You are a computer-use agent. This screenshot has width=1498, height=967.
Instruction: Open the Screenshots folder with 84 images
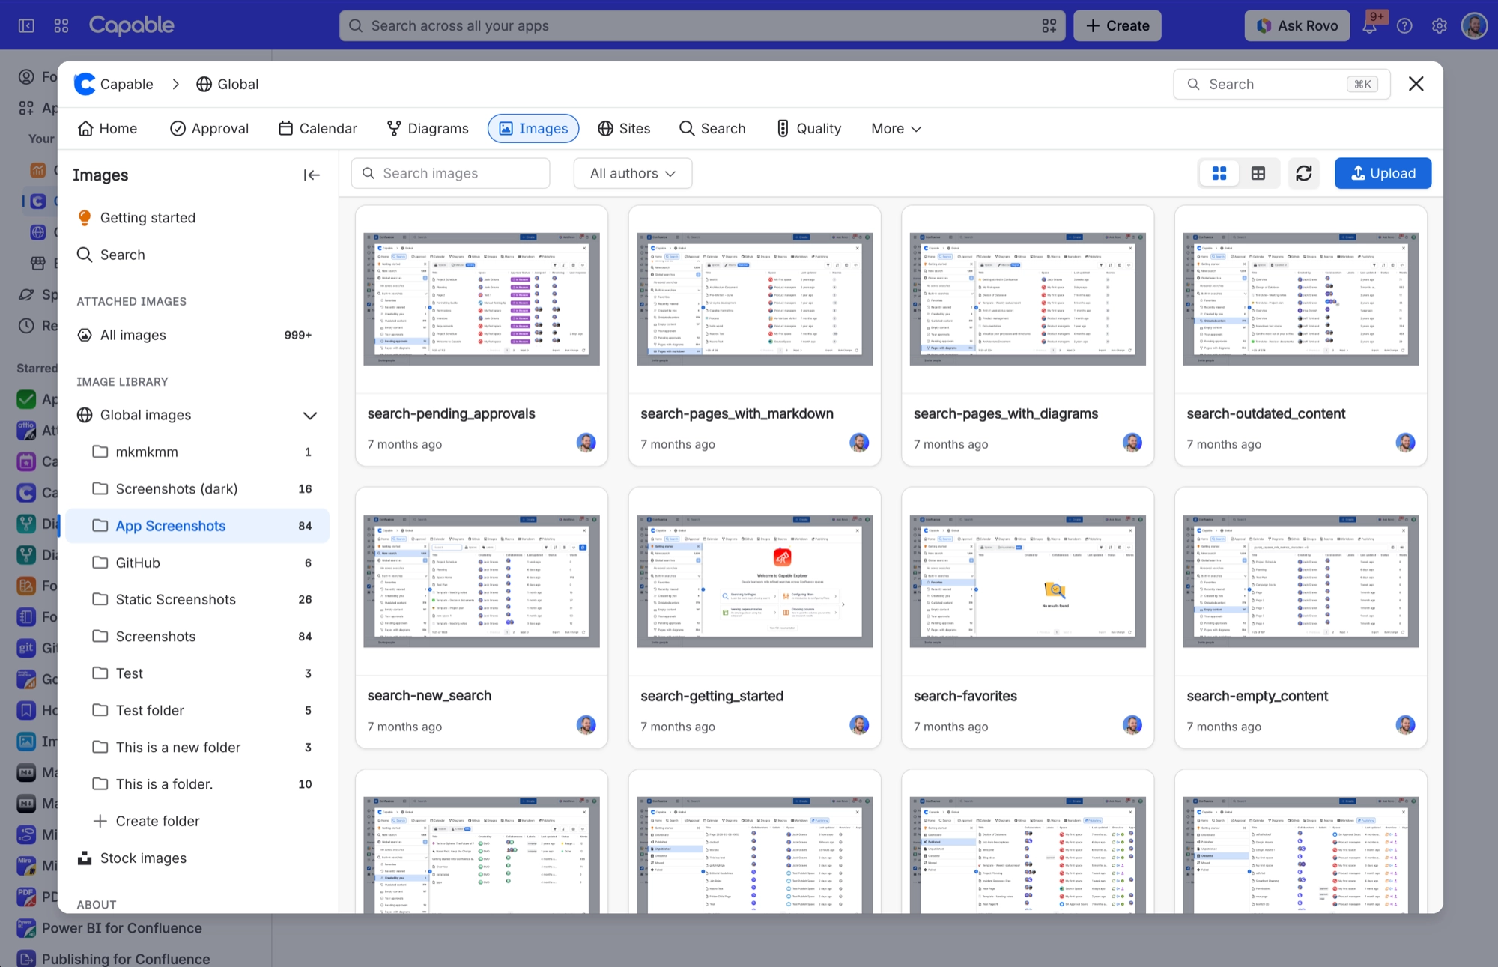(198, 637)
